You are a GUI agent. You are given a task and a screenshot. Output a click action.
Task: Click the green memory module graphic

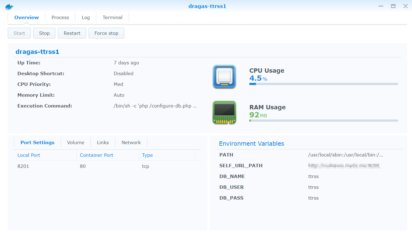click(x=224, y=112)
